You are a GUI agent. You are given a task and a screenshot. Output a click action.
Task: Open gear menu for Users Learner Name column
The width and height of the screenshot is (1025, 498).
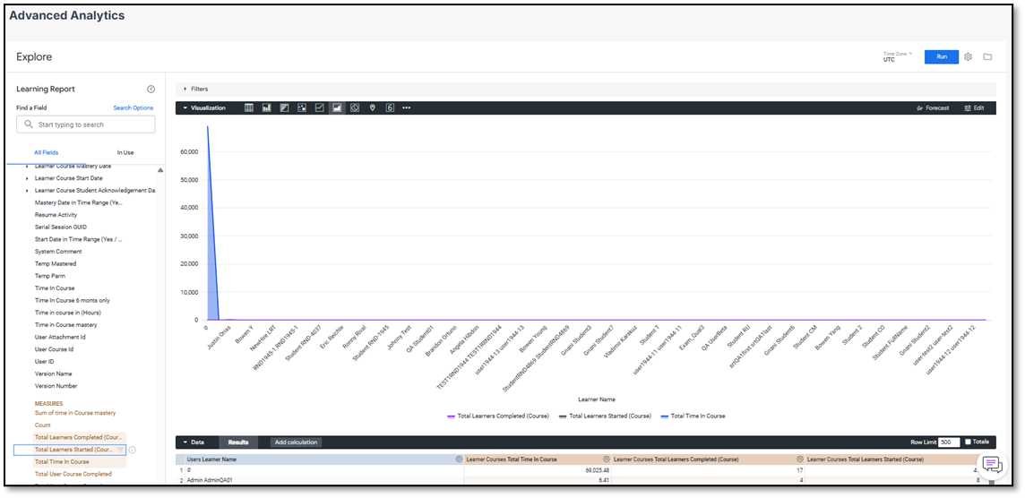pyautogui.click(x=458, y=459)
